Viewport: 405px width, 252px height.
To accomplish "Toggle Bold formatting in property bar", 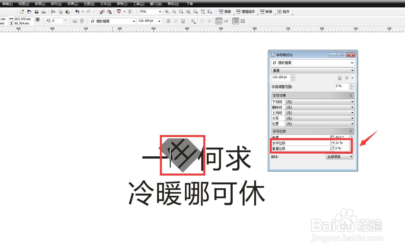I will click(x=168, y=21).
